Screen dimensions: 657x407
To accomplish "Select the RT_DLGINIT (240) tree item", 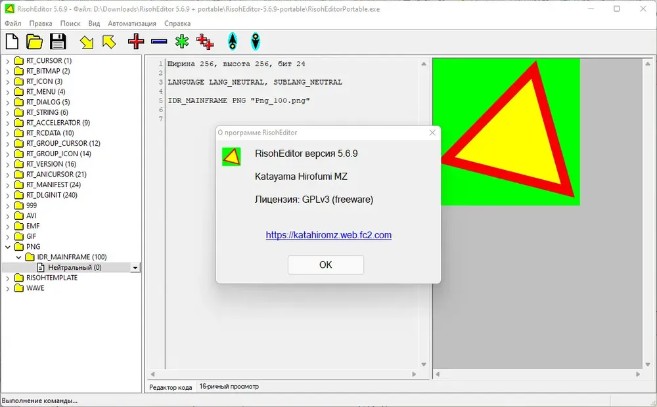I will click(x=51, y=195).
